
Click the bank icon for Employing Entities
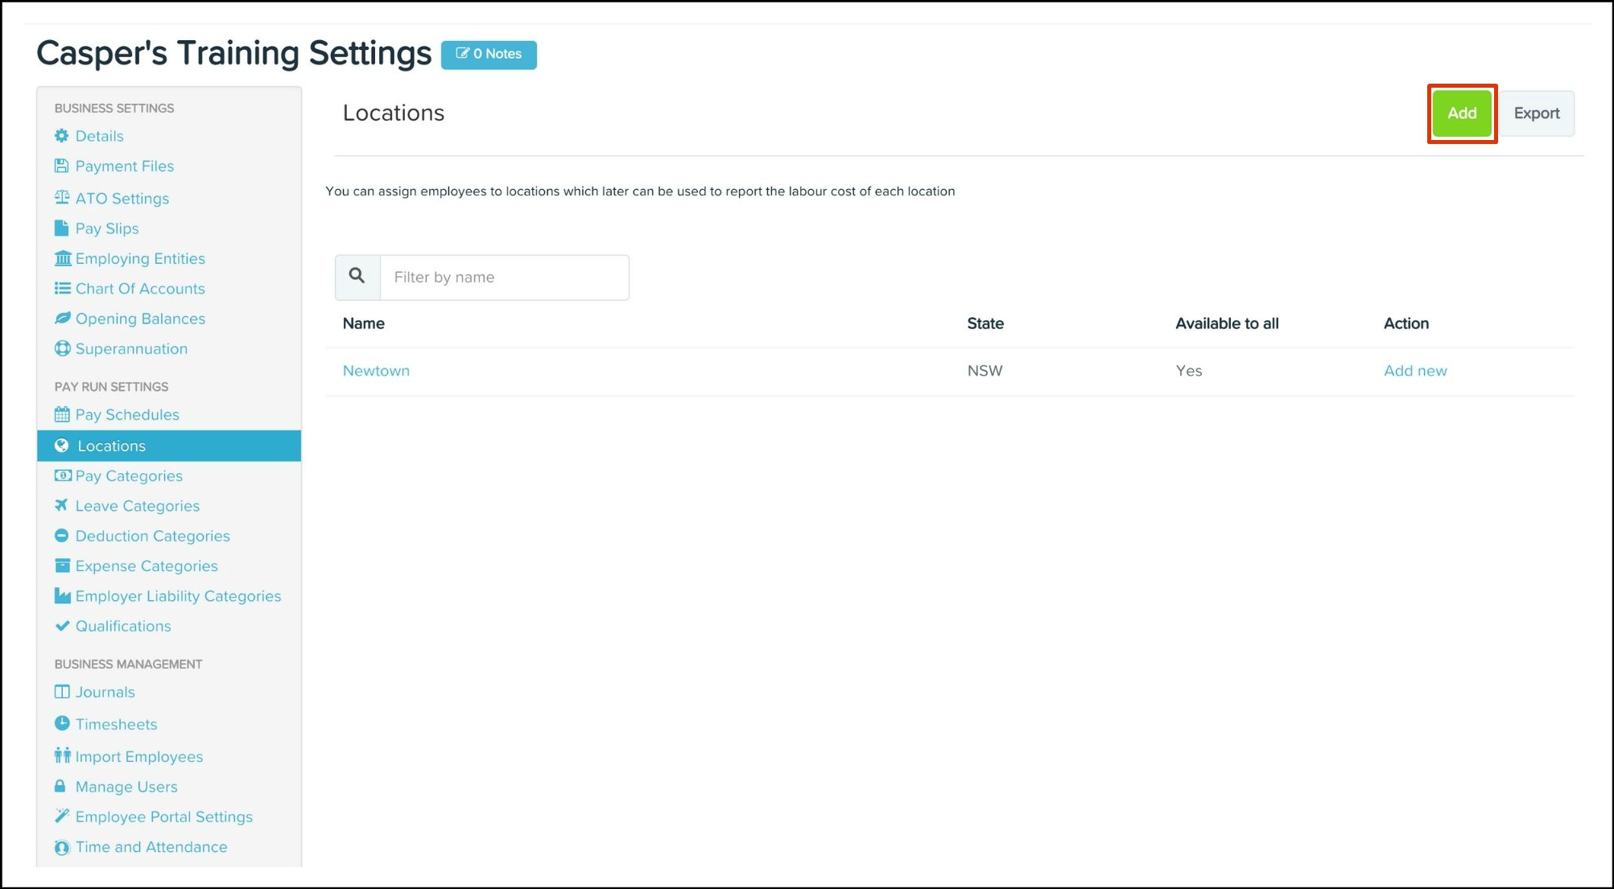pyautogui.click(x=62, y=258)
